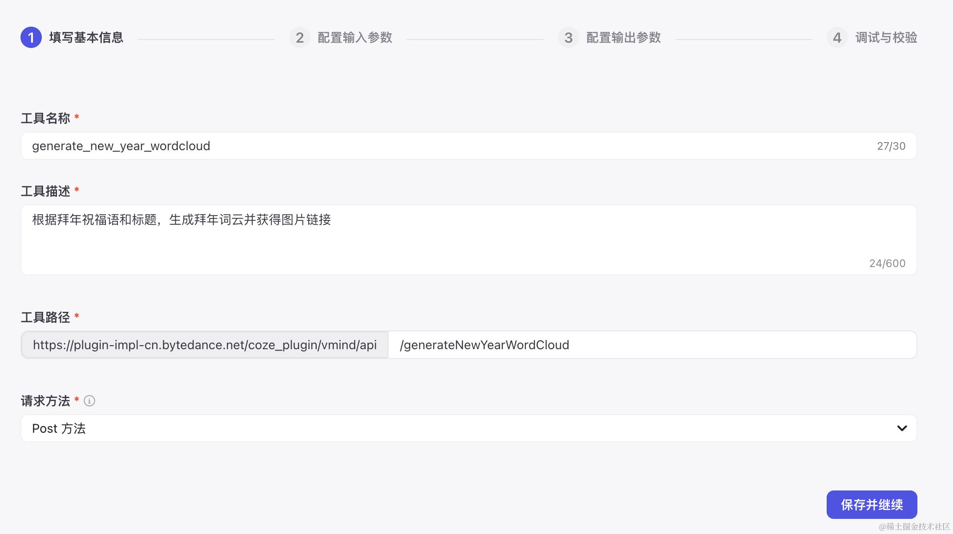This screenshot has width=953, height=534.
Task: Jump to the 调试与校验 step
Action: tap(886, 37)
